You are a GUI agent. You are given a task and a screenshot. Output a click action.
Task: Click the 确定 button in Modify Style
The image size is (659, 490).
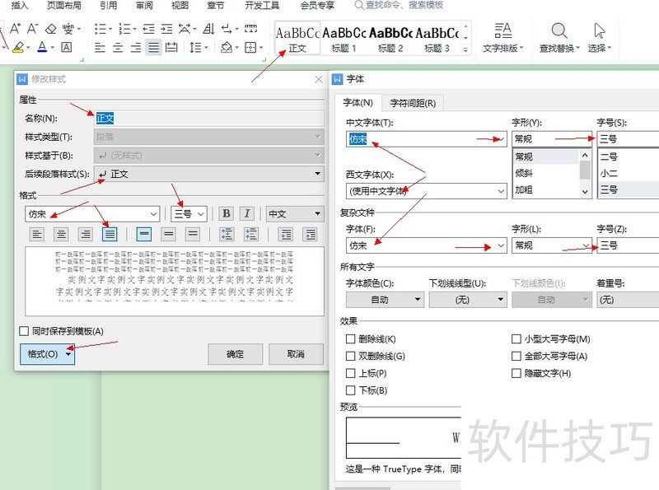click(x=235, y=354)
